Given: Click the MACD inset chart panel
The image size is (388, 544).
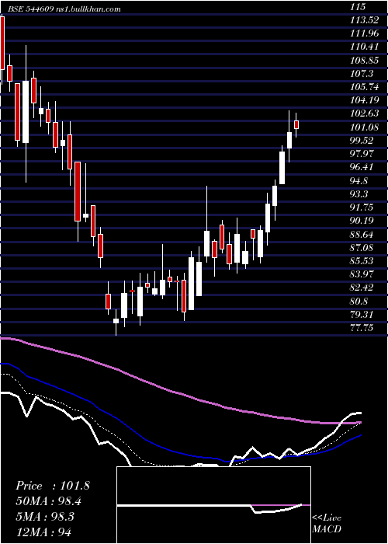Looking at the screenshot, I should pos(213,505).
